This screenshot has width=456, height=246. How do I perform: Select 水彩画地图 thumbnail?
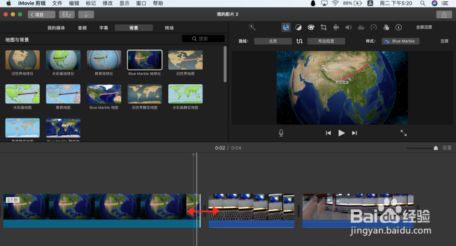point(22,94)
